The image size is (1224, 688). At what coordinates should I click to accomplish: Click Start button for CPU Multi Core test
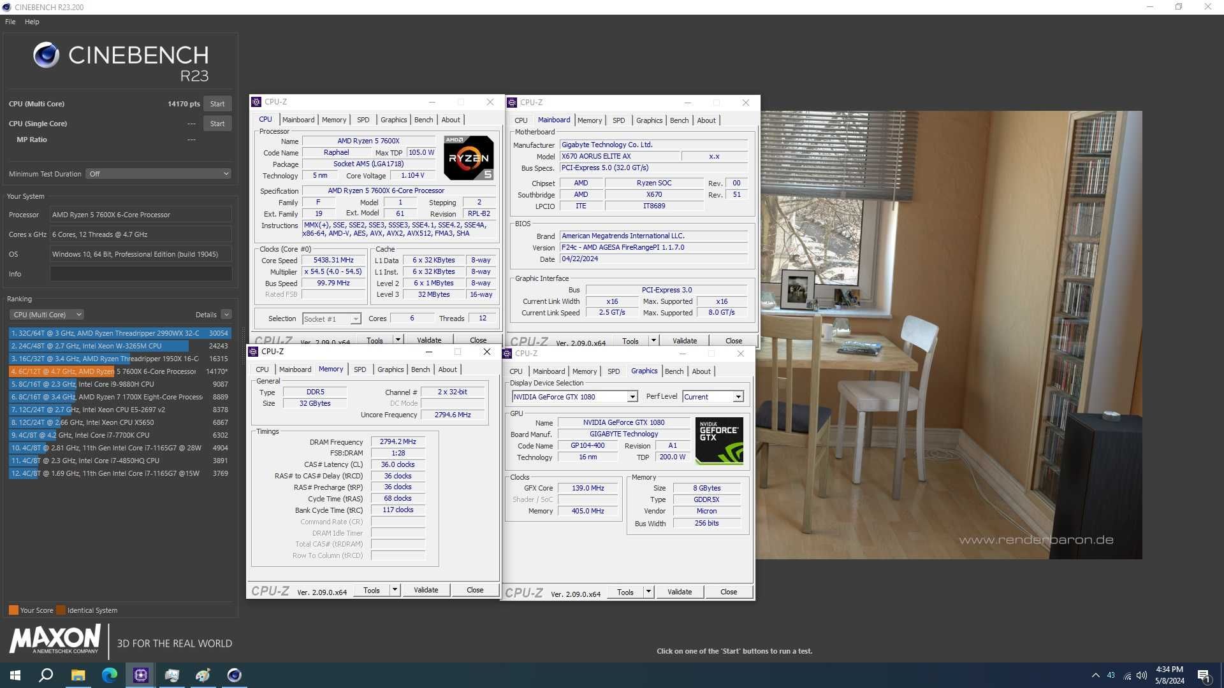point(218,103)
